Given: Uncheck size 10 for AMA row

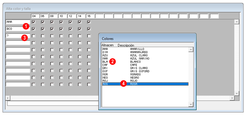Looking at the screenshot, I should pyautogui.click(x=61, y=22).
